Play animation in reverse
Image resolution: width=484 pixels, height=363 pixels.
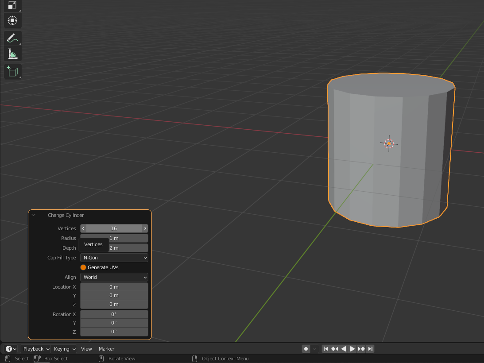[x=344, y=349]
